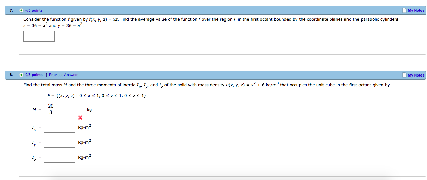
Task: Click the 20/3 fraction in M field
Action: tap(51, 109)
